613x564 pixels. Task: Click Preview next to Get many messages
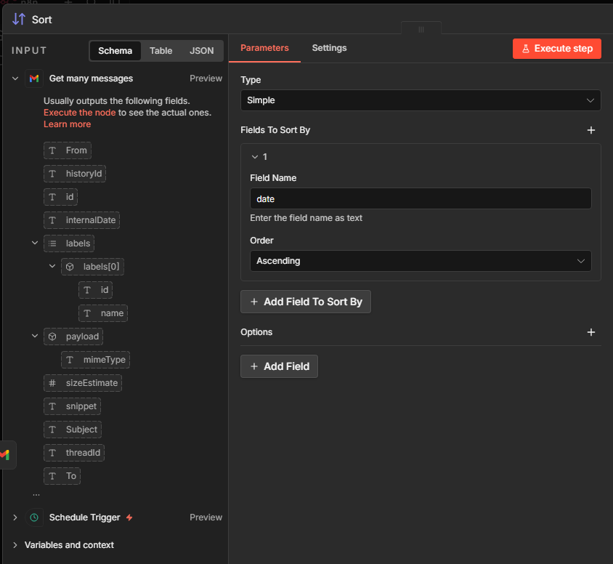pyautogui.click(x=206, y=78)
